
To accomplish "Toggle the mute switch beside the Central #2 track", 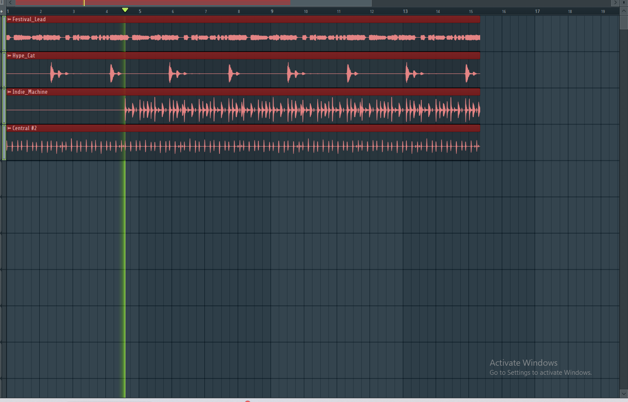I will click(4, 143).
